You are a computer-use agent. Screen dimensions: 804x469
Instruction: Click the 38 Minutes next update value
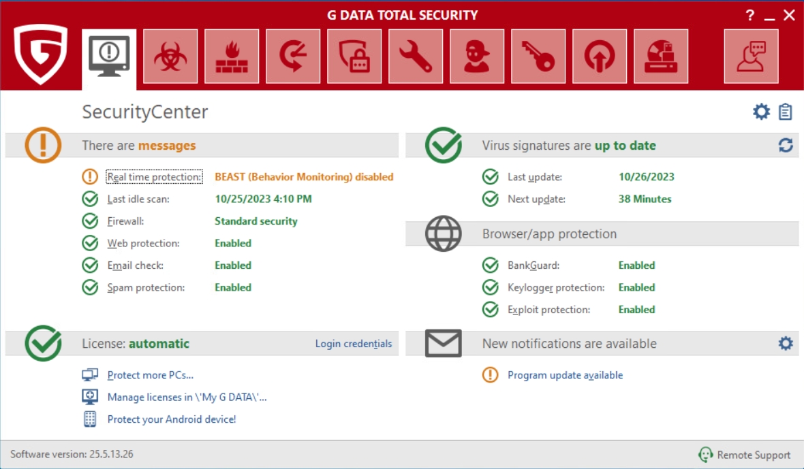[645, 199]
